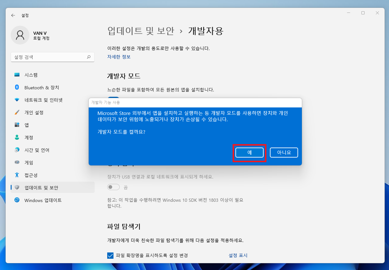The height and width of the screenshot is (270, 389).
Task: Click the 개발자 모드를 켤까요? dialog question
Action: (x=121, y=132)
